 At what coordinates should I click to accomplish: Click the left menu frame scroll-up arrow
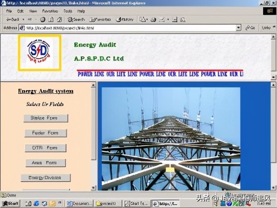pos(93,85)
